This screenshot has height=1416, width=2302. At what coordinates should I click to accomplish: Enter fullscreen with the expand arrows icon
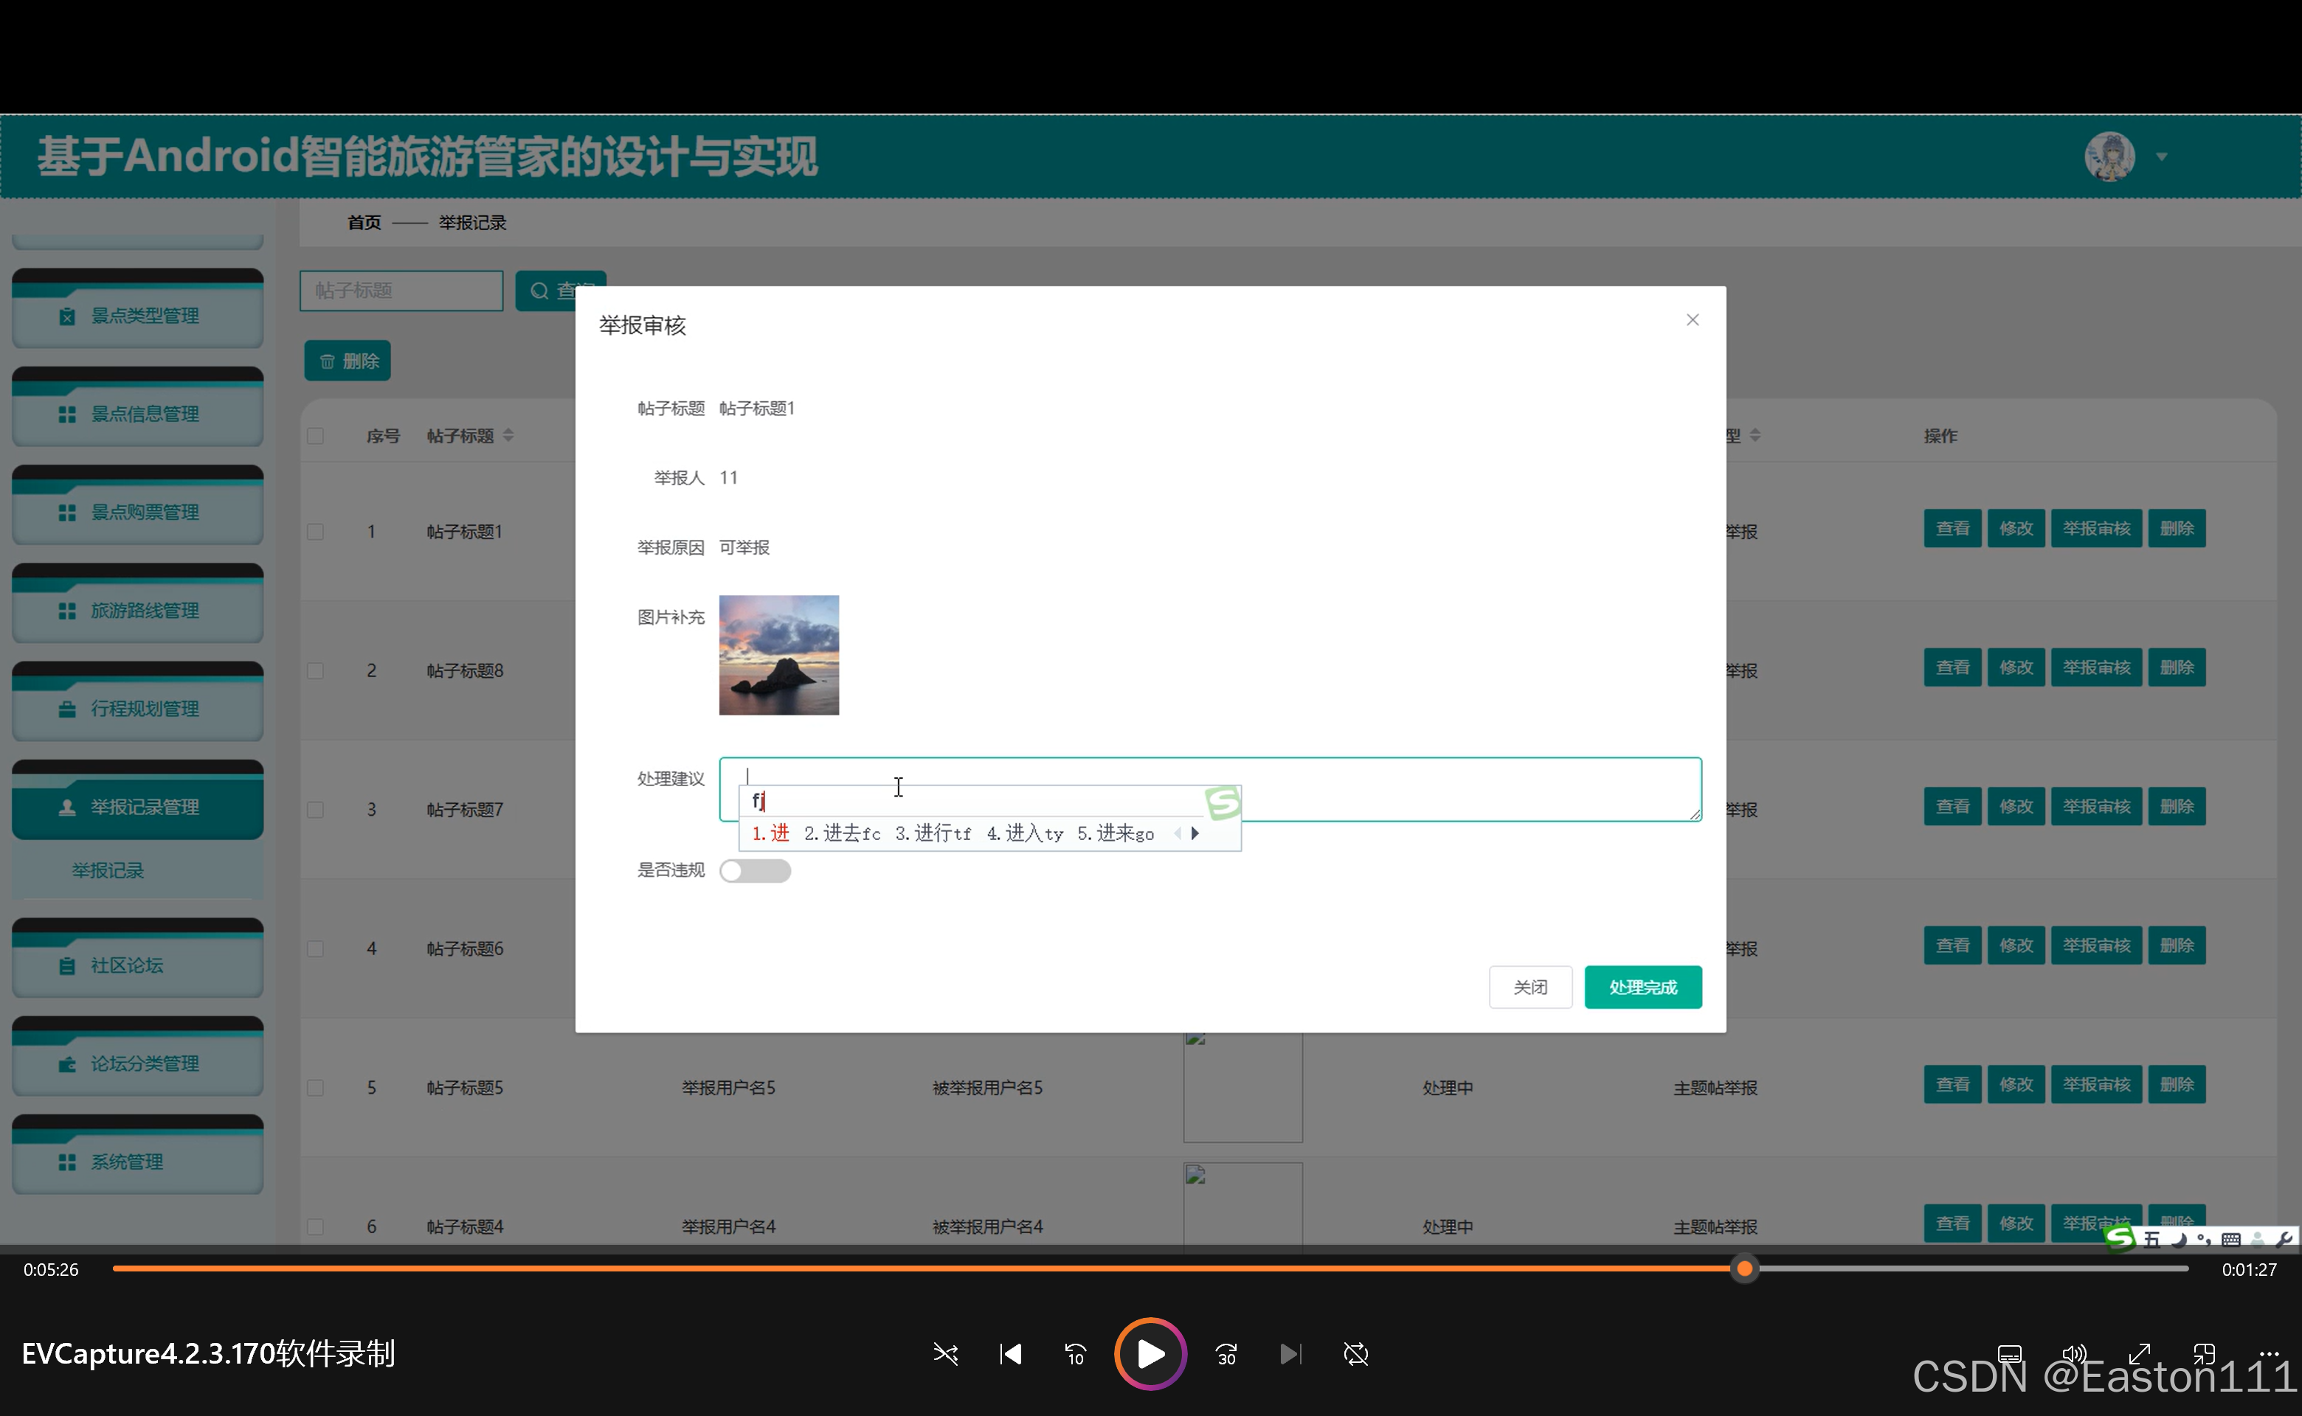click(2139, 1353)
